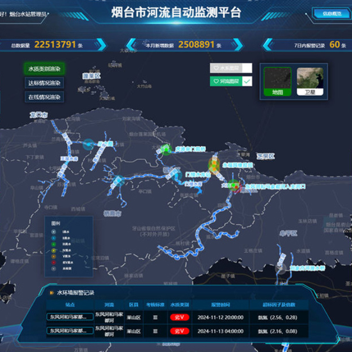Click cyan station marker north of 栖霞市
This screenshot has height=352, width=352.
118,181
